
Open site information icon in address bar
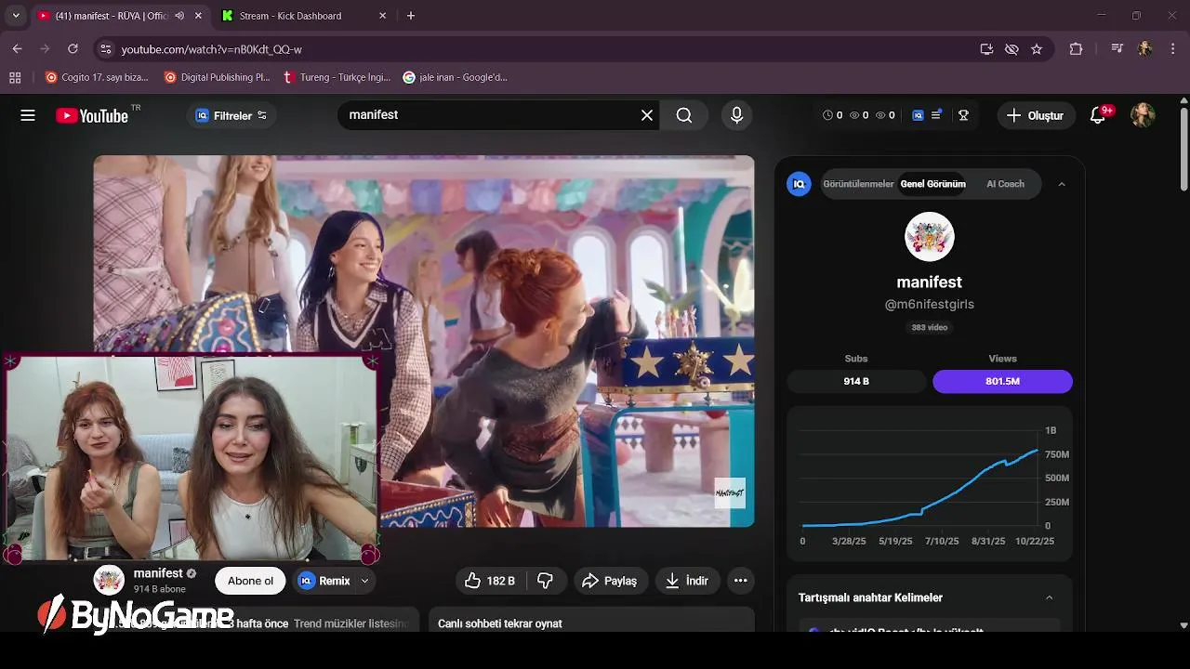click(x=105, y=49)
